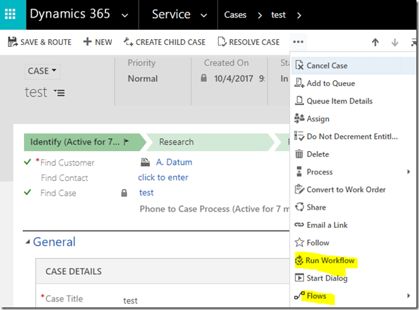
Task: Click the account icon beside A. Datum
Action: (145, 162)
